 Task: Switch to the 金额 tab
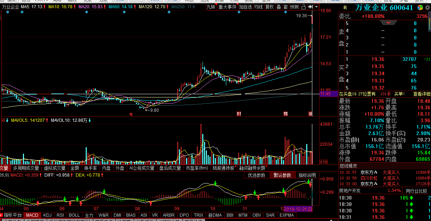[75, 168]
